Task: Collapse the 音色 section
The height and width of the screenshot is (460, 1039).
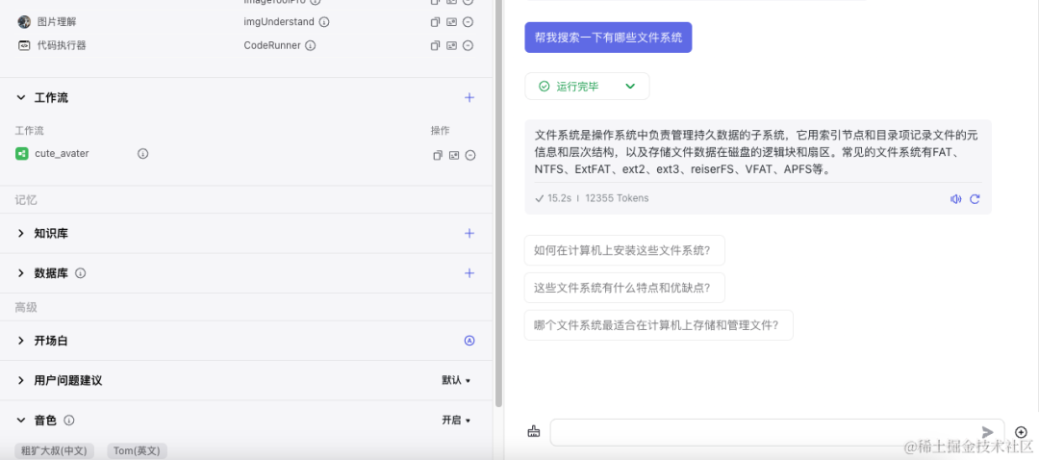Action: coord(20,421)
